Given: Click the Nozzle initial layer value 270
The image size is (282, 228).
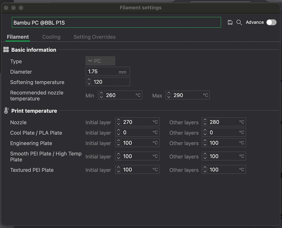Looking at the screenshot, I should click(128, 122).
